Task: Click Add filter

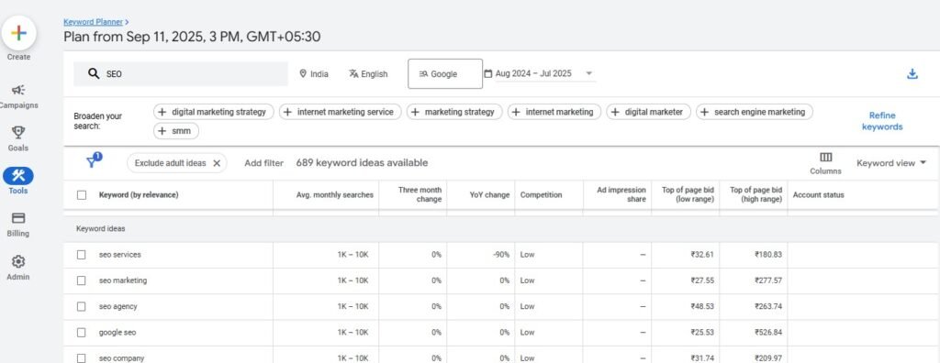Action: 263,163
